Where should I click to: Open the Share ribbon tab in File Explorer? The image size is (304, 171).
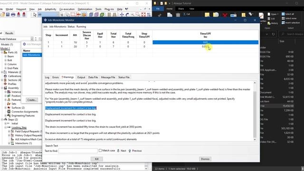[x=181, y=9]
